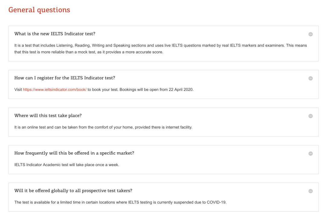Click the answer 'It is an online test' text
This screenshot has height=218, width=326.
click(x=103, y=127)
